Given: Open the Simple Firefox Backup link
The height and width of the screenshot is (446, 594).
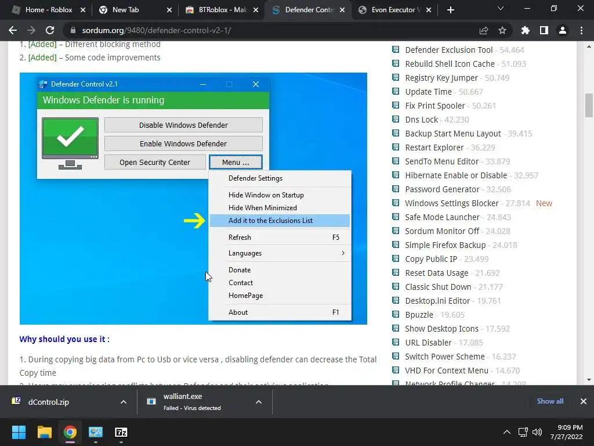Looking at the screenshot, I should 445,245.
